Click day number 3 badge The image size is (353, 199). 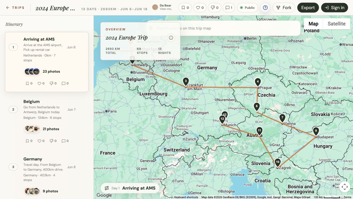coord(13,167)
